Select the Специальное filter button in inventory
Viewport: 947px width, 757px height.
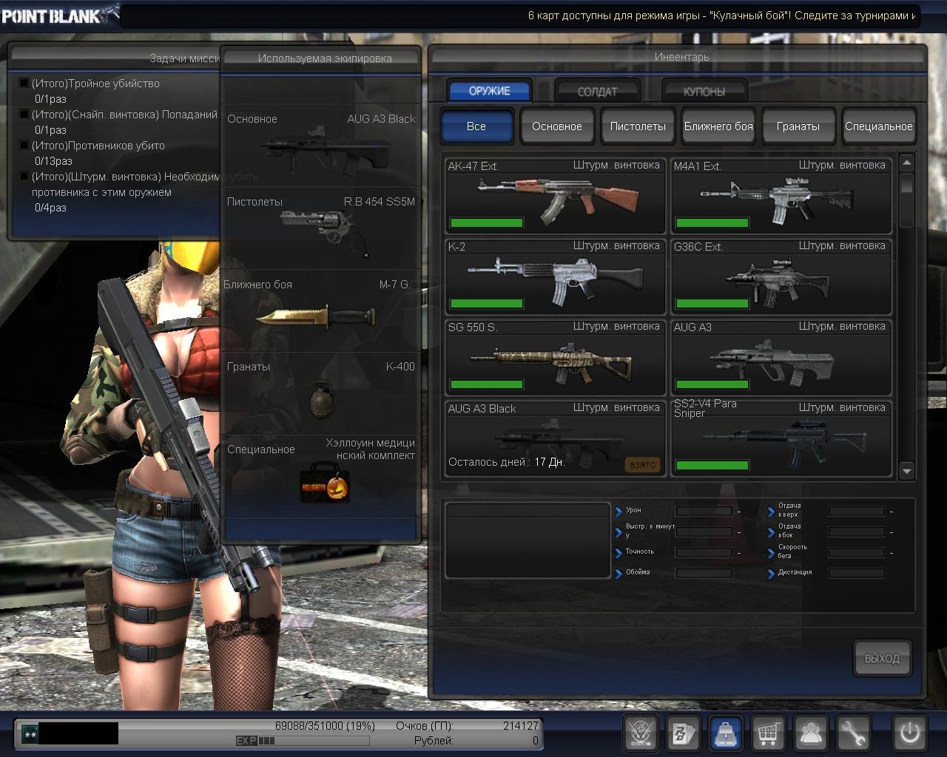click(x=879, y=126)
